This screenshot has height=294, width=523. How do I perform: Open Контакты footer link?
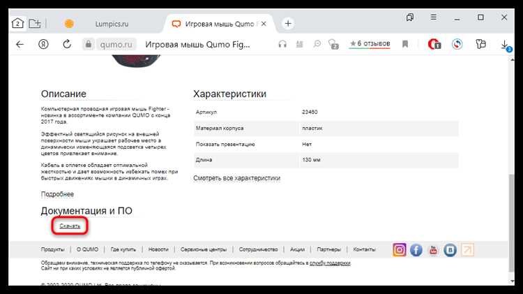tap(364, 249)
